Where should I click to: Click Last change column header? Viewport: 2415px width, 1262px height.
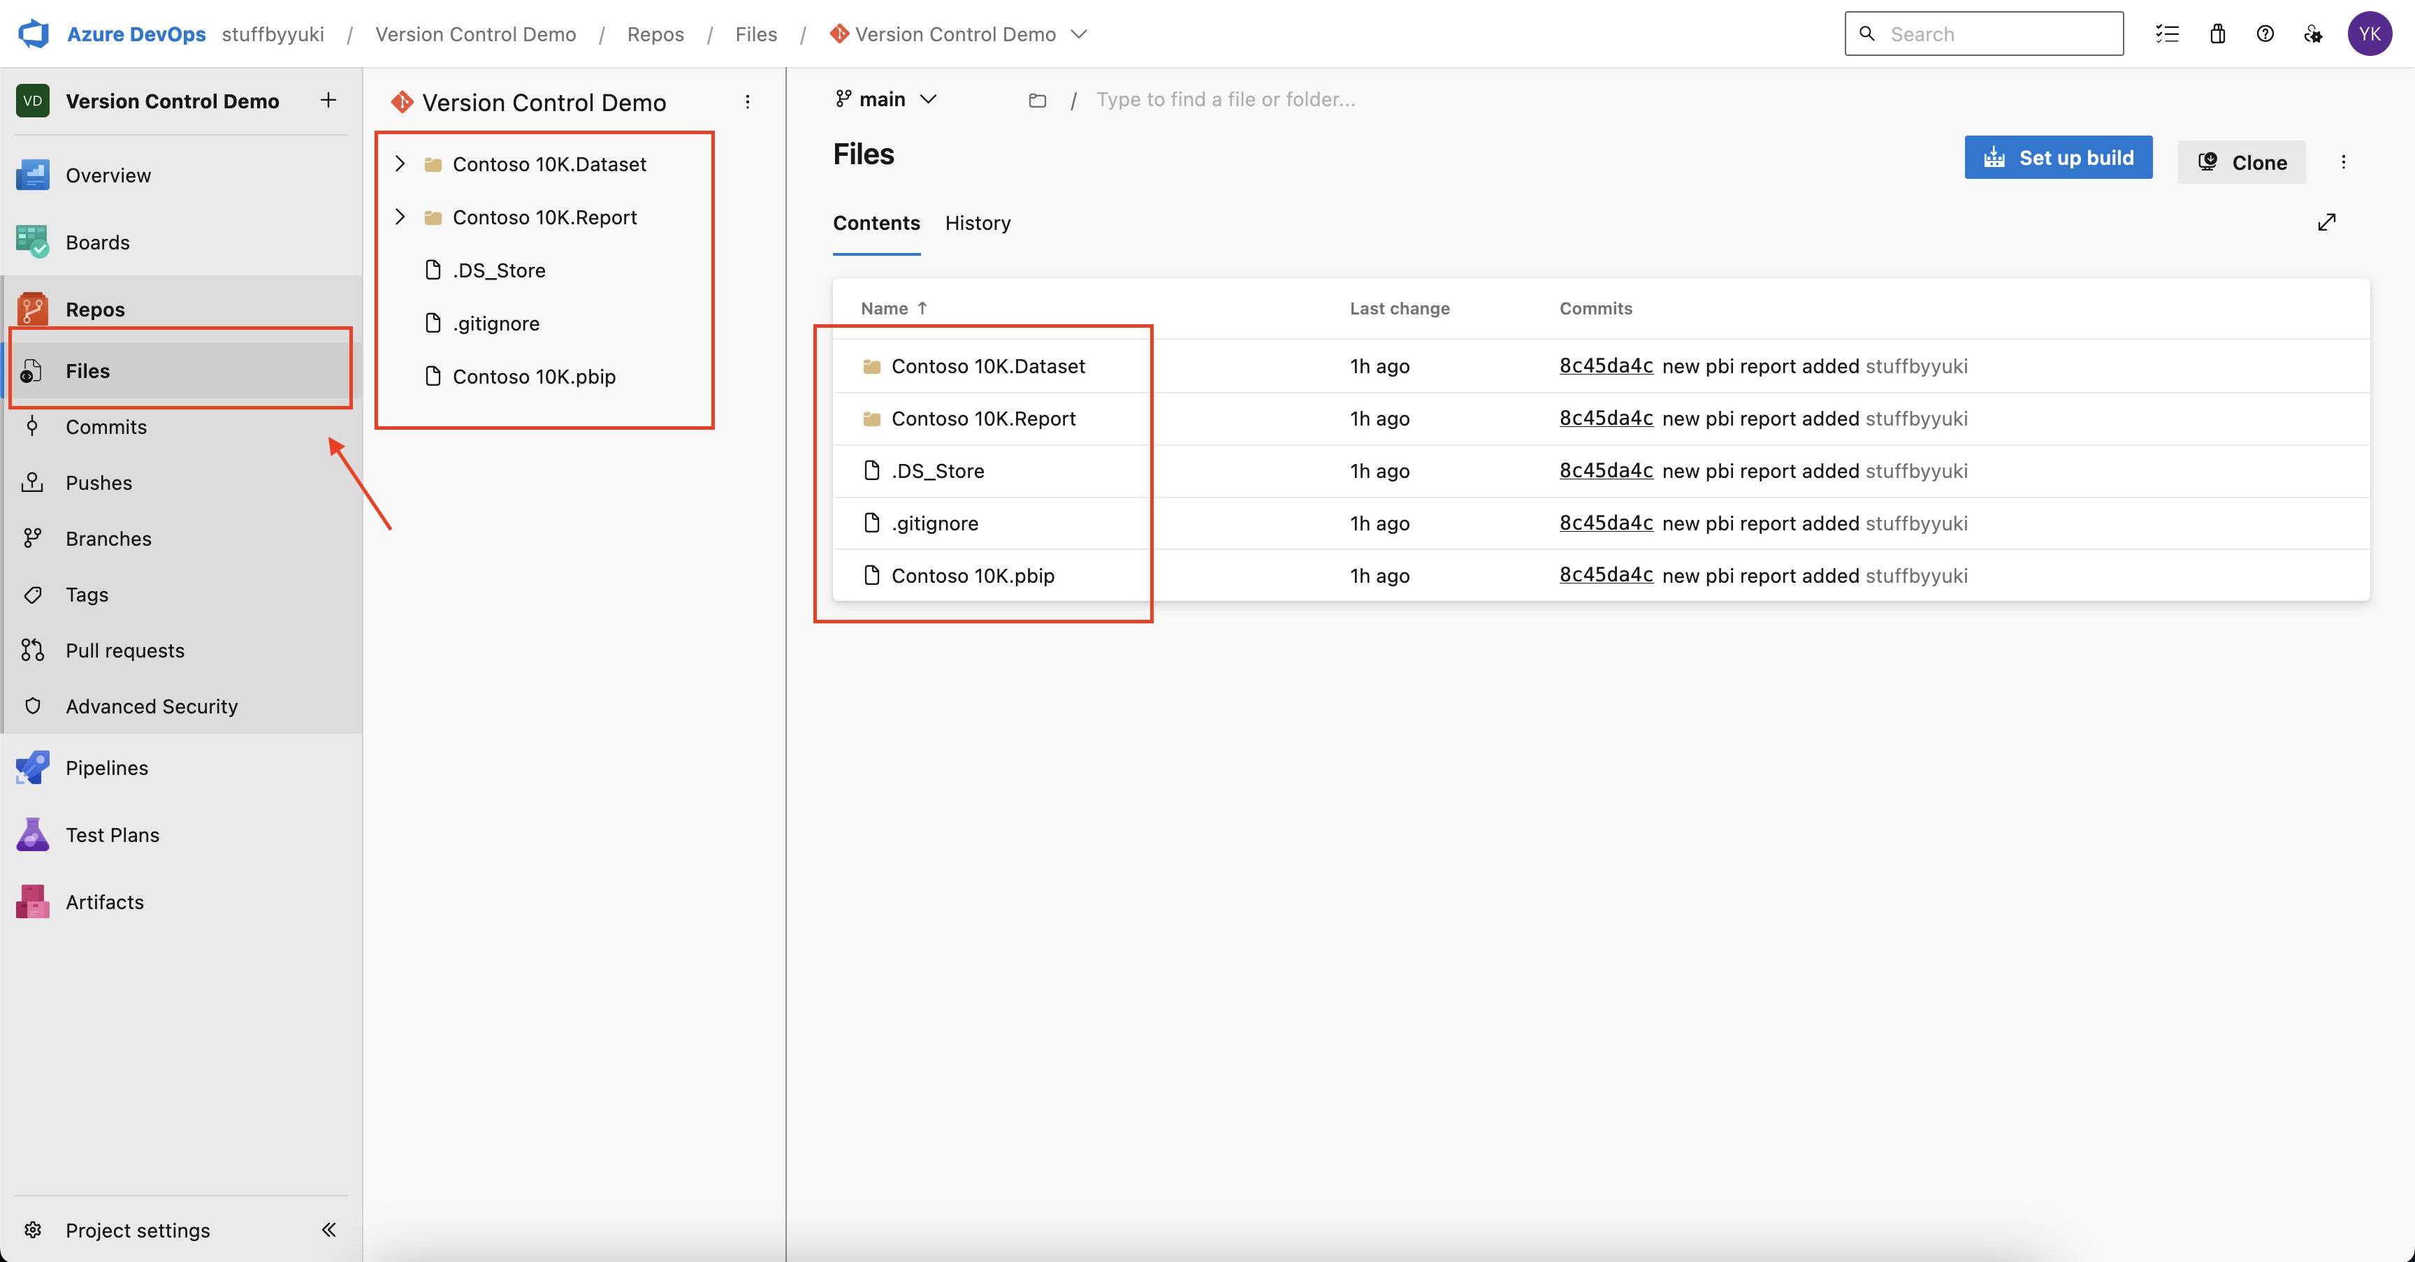tap(1400, 308)
